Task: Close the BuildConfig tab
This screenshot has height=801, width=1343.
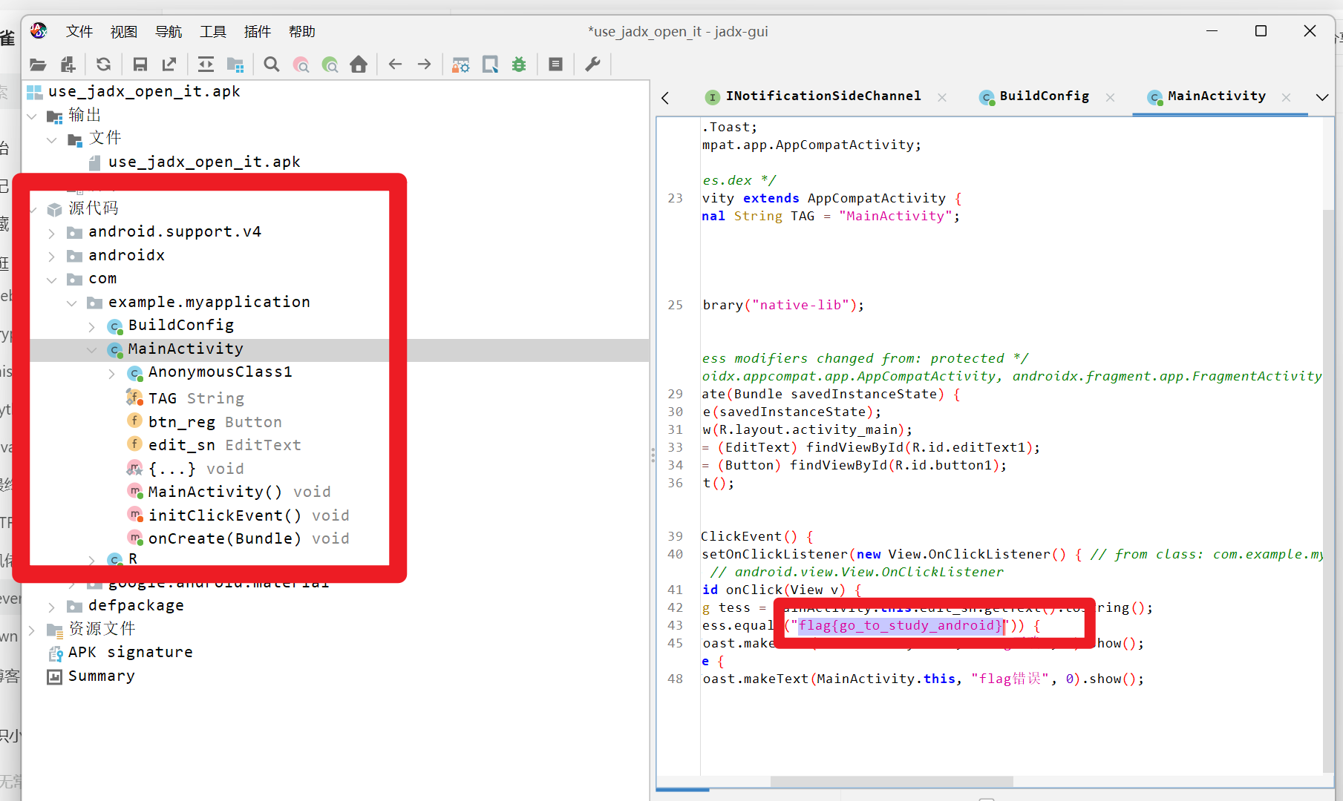Action: (x=1110, y=97)
